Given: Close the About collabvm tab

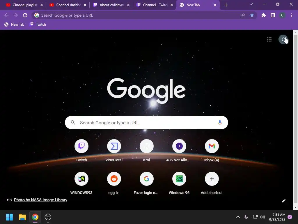Looking at the screenshot, I should (x=128, y=5).
